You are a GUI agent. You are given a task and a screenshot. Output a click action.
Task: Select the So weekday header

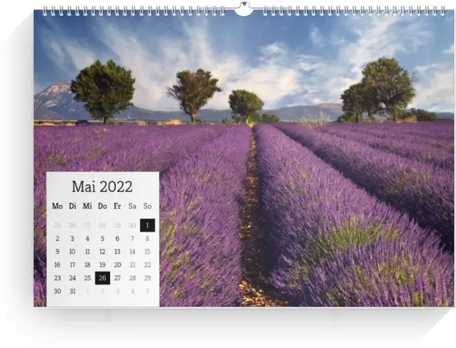click(x=147, y=206)
